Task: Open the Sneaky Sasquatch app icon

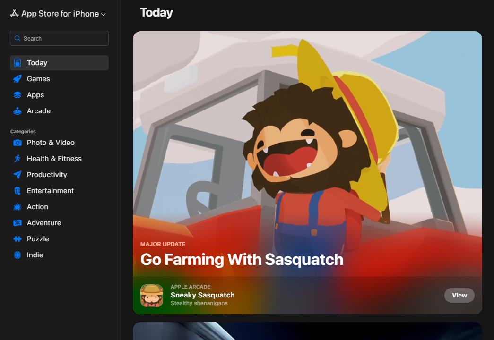Action: pyautogui.click(x=152, y=296)
